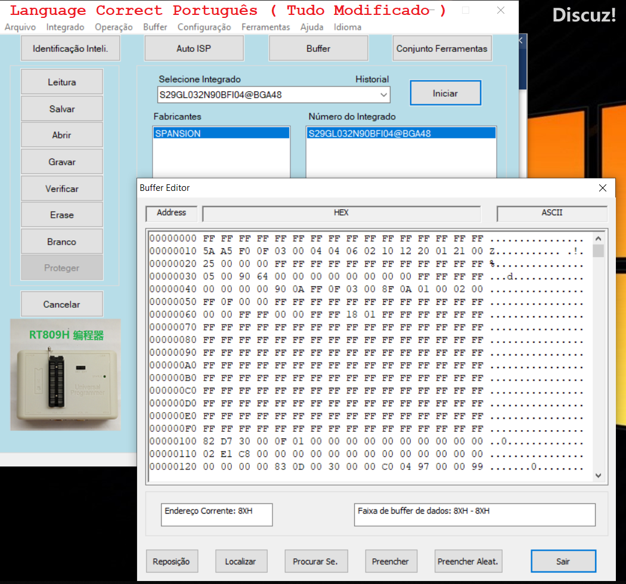Open the Selecione Integrado dropdown

383,95
